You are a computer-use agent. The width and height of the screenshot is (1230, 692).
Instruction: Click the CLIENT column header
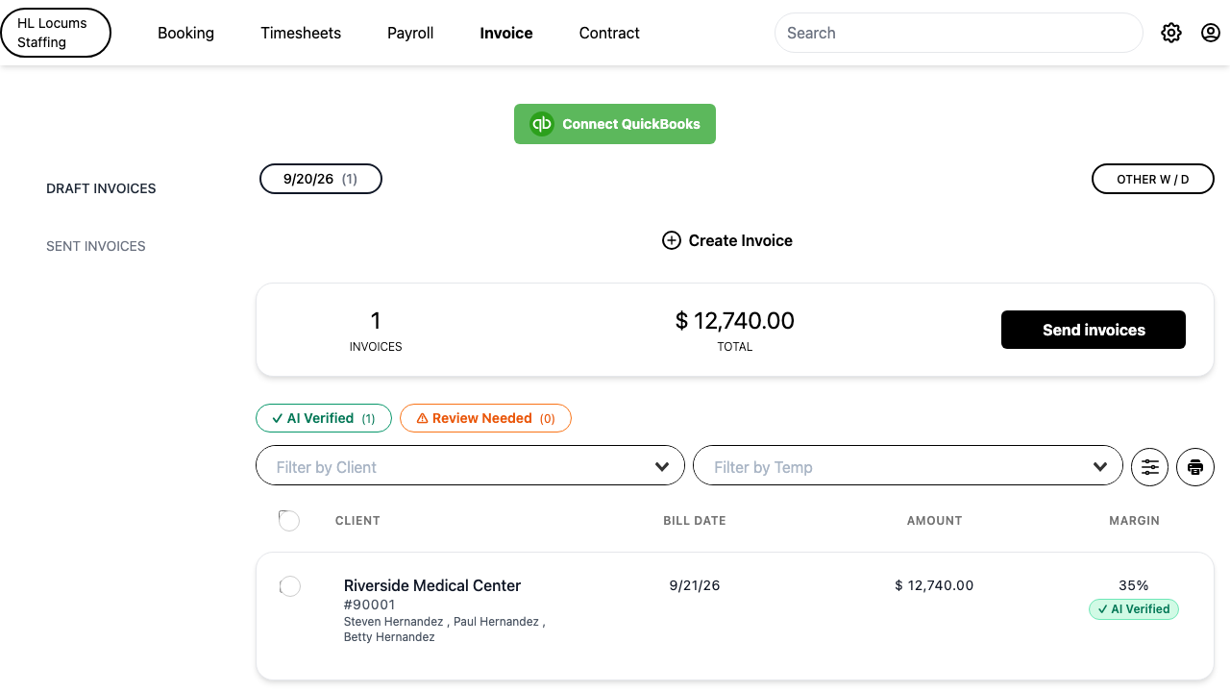(357, 520)
